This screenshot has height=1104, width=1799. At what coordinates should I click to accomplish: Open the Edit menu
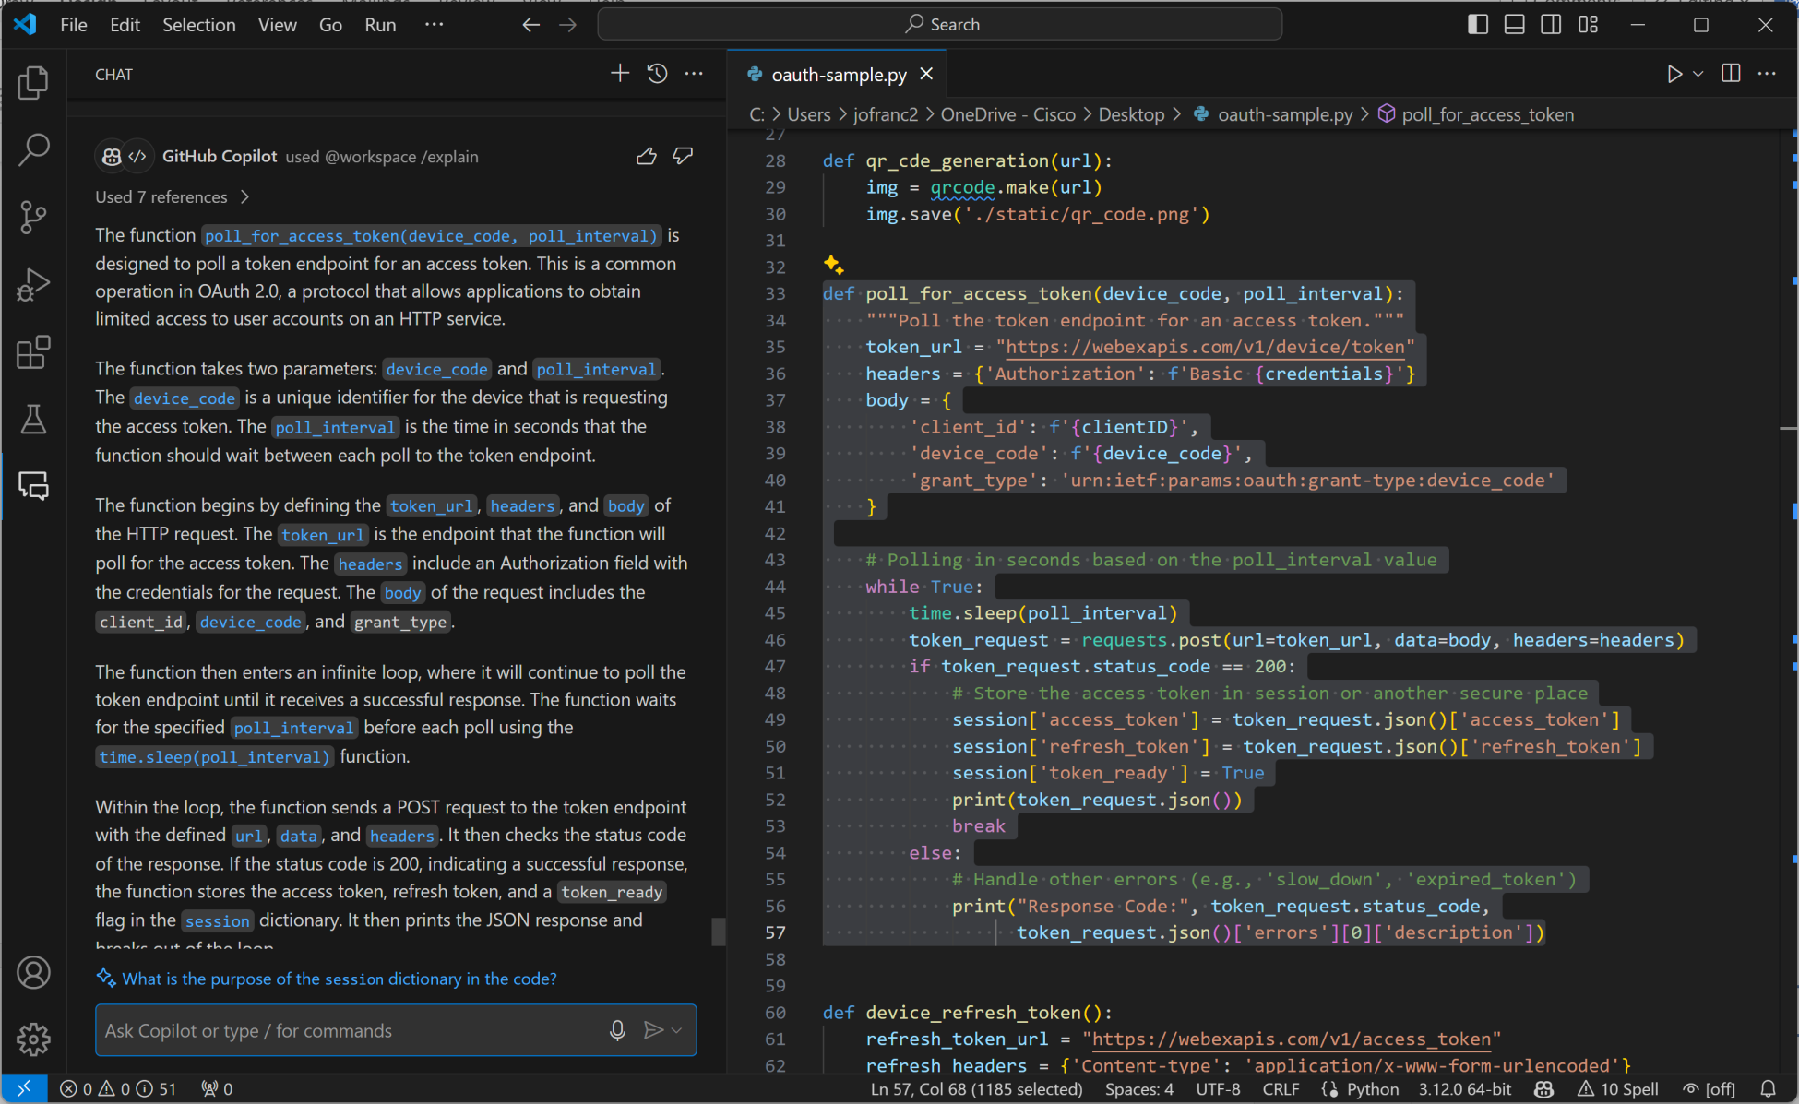pyautogui.click(x=125, y=25)
